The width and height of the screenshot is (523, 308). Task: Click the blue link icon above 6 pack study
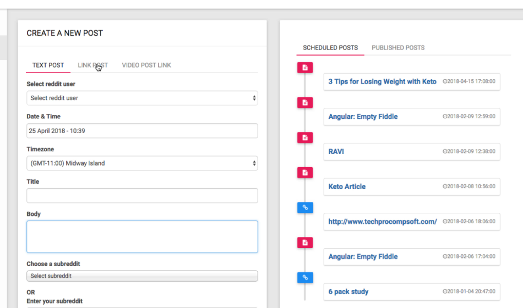(305, 278)
